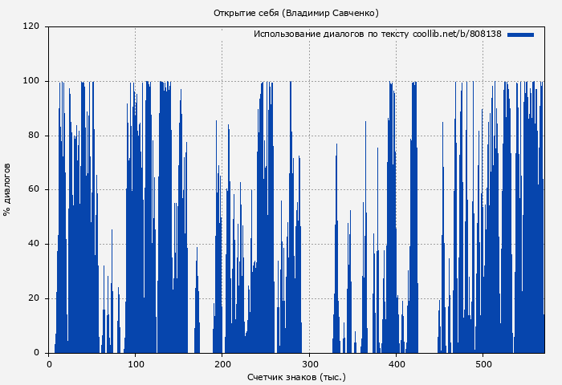Select the Y-axis tick label 60
Image resolution: width=562 pixels, height=385 pixels.
(x=34, y=190)
